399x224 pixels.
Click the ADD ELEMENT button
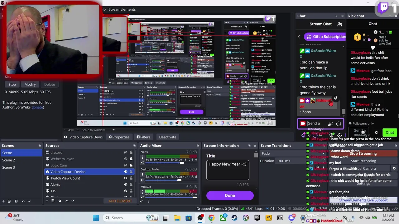[120, 201]
